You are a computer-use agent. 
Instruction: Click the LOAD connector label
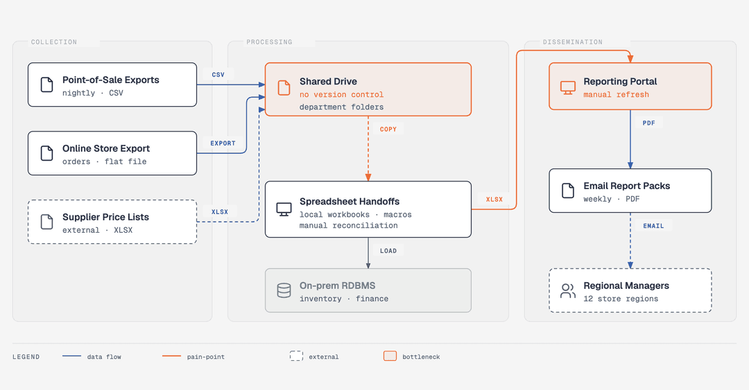[x=388, y=251]
